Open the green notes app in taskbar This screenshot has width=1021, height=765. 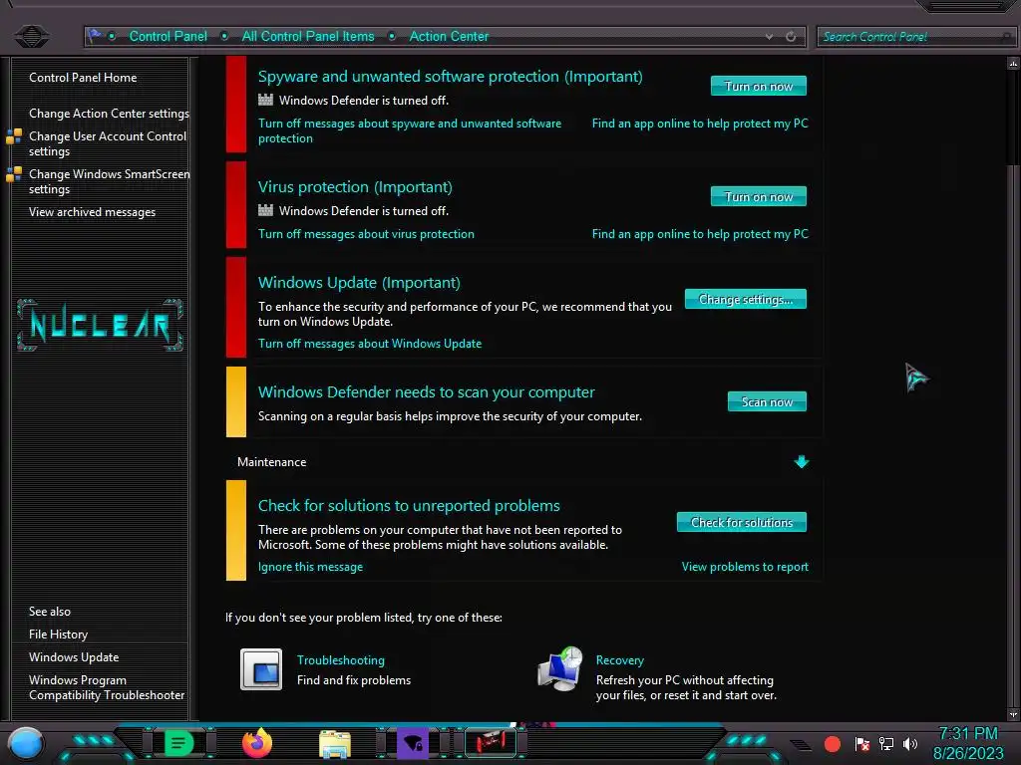click(179, 743)
